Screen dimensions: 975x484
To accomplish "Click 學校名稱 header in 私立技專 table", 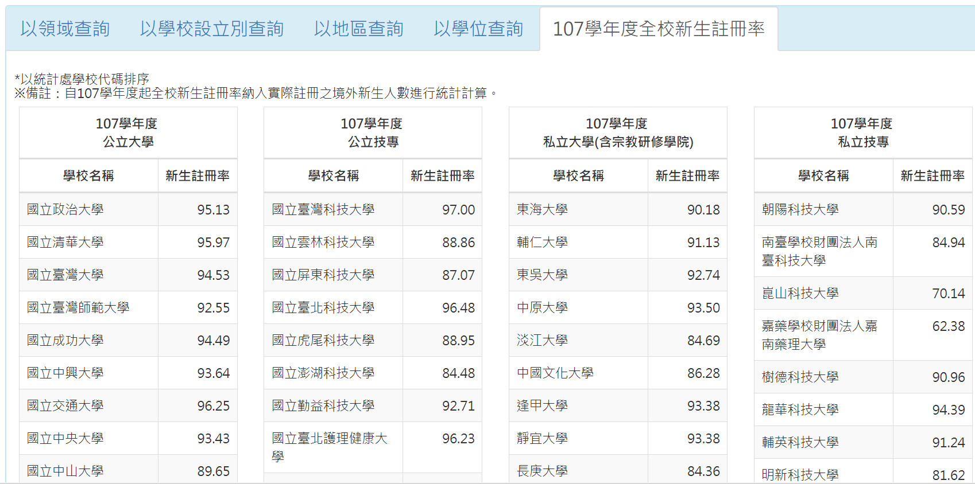I will pyautogui.click(x=823, y=175).
